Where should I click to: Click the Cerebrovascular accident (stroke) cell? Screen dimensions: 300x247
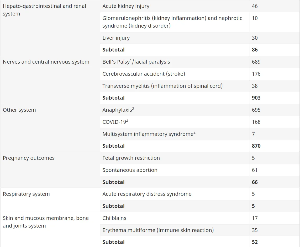[175, 74]
